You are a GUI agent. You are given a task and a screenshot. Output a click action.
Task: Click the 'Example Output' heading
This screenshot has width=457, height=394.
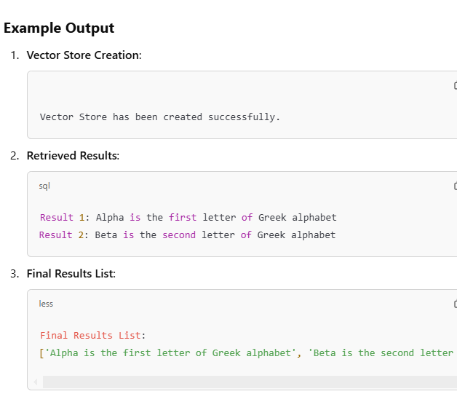coord(59,28)
